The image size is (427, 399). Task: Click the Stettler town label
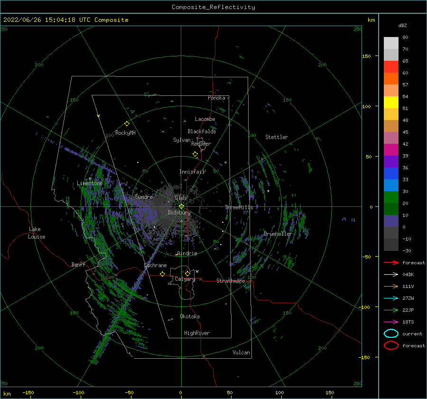click(x=277, y=137)
